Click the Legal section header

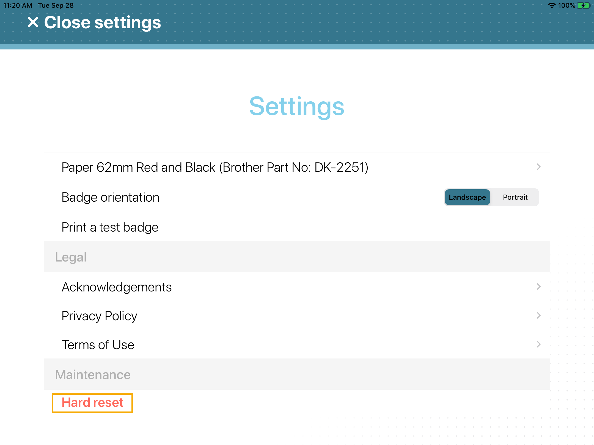pos(71,257)
